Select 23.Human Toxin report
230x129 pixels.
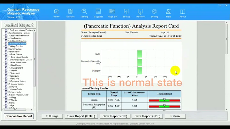pos(15,89)
